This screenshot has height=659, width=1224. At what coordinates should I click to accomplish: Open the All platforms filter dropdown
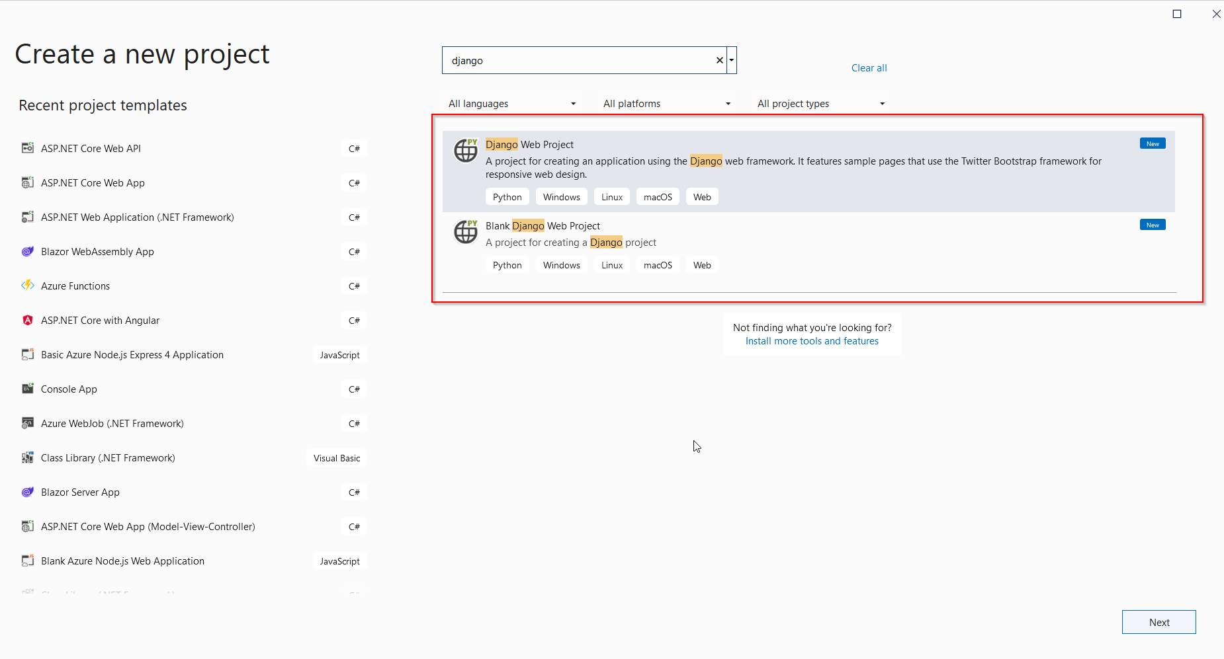click(666, 104)
